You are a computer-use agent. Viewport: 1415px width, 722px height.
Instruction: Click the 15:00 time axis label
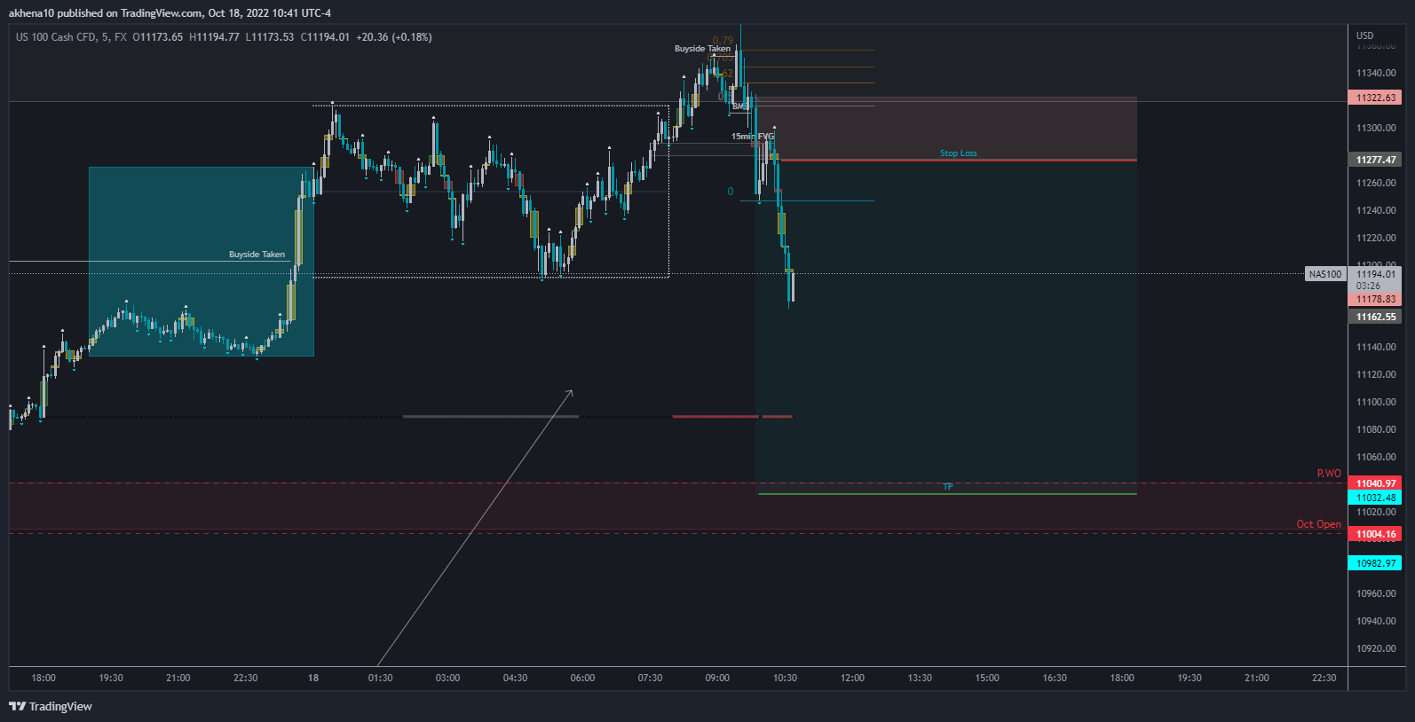point(987,678)
